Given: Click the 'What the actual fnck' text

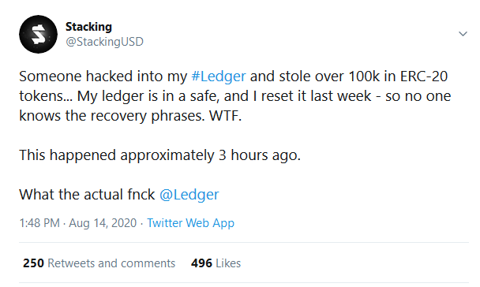Looking at the screenshot, I should tap(88, 195).
